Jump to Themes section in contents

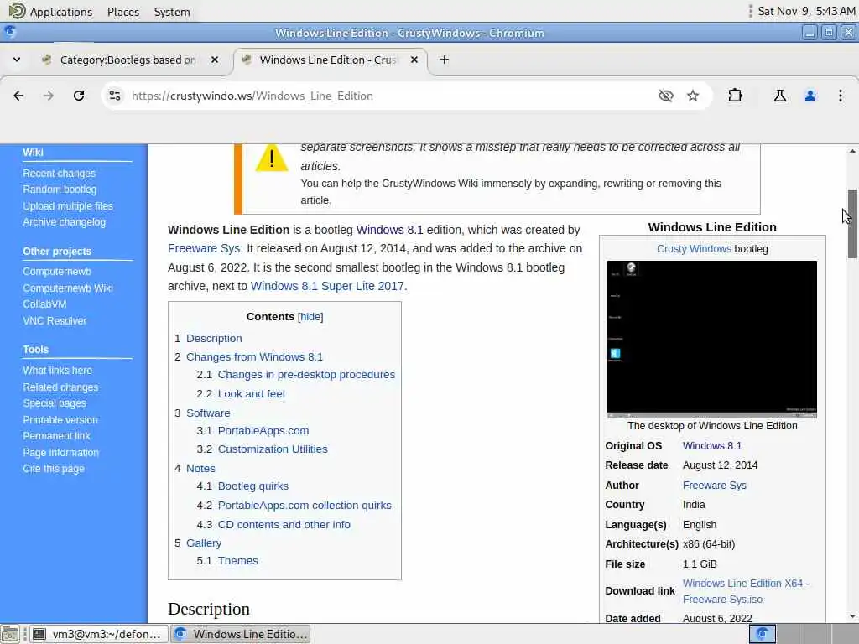(237, 561)
